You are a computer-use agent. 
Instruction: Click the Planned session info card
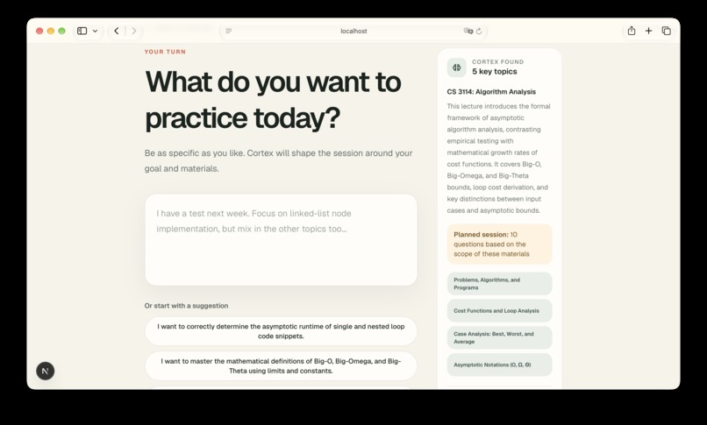click(500, 244)
